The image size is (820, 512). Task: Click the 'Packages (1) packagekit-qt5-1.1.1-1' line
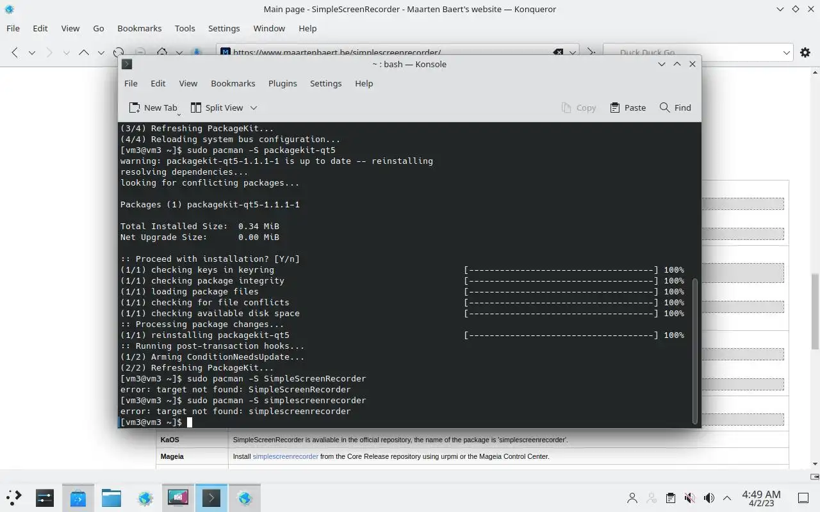[x=210, y=205]
